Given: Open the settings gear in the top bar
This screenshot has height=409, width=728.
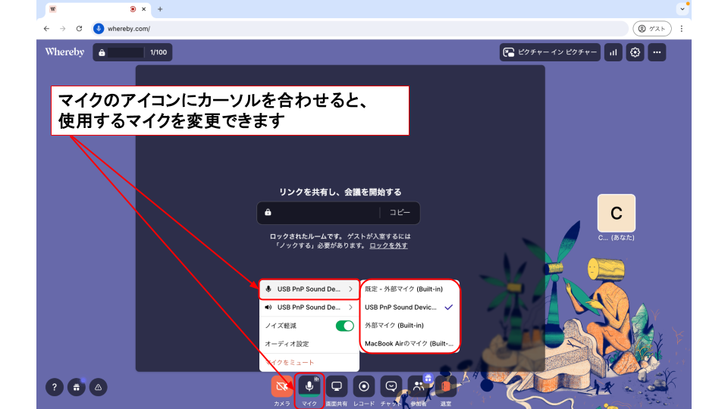Looking at the screenshot, I should tap(635, 52).
